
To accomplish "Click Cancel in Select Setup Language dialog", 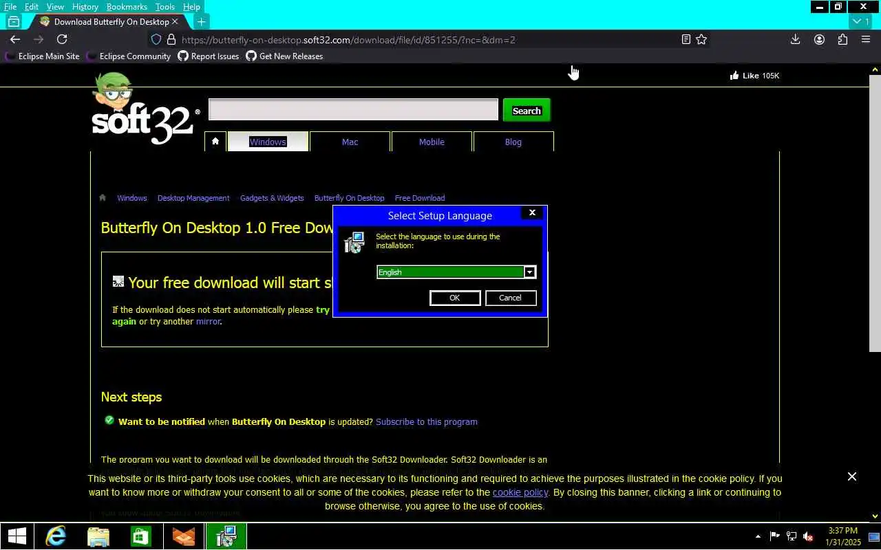I will click(x=510, y=298).
